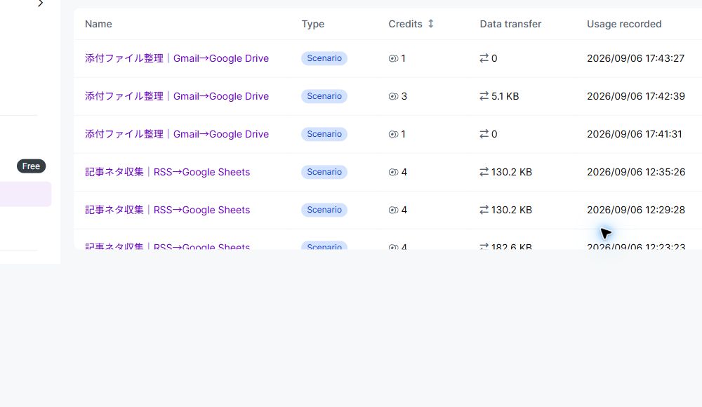Click the Scenario badge in the 17:41:31 row
The height and width of the screenshot is (407, 702).
(324, 134)
